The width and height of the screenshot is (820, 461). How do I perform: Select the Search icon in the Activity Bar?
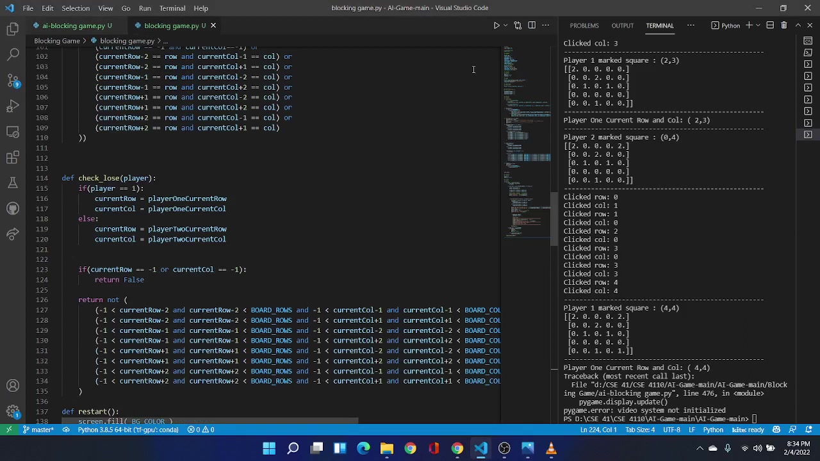(13, 54)
